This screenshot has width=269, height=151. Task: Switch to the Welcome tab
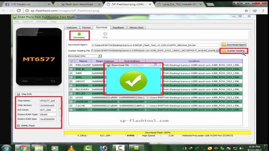tap(72, 28)
